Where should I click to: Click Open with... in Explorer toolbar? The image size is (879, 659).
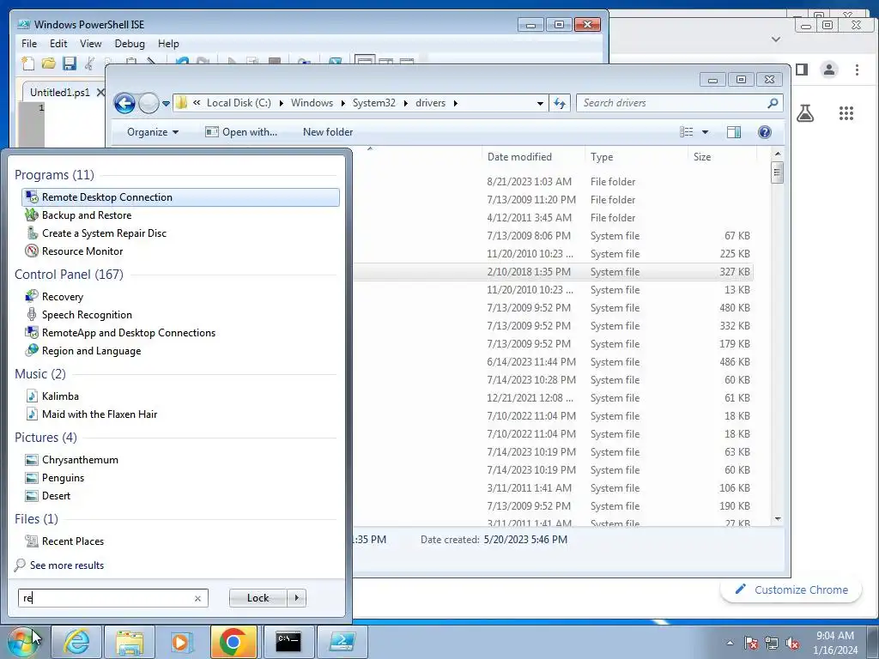click(241, 131)
